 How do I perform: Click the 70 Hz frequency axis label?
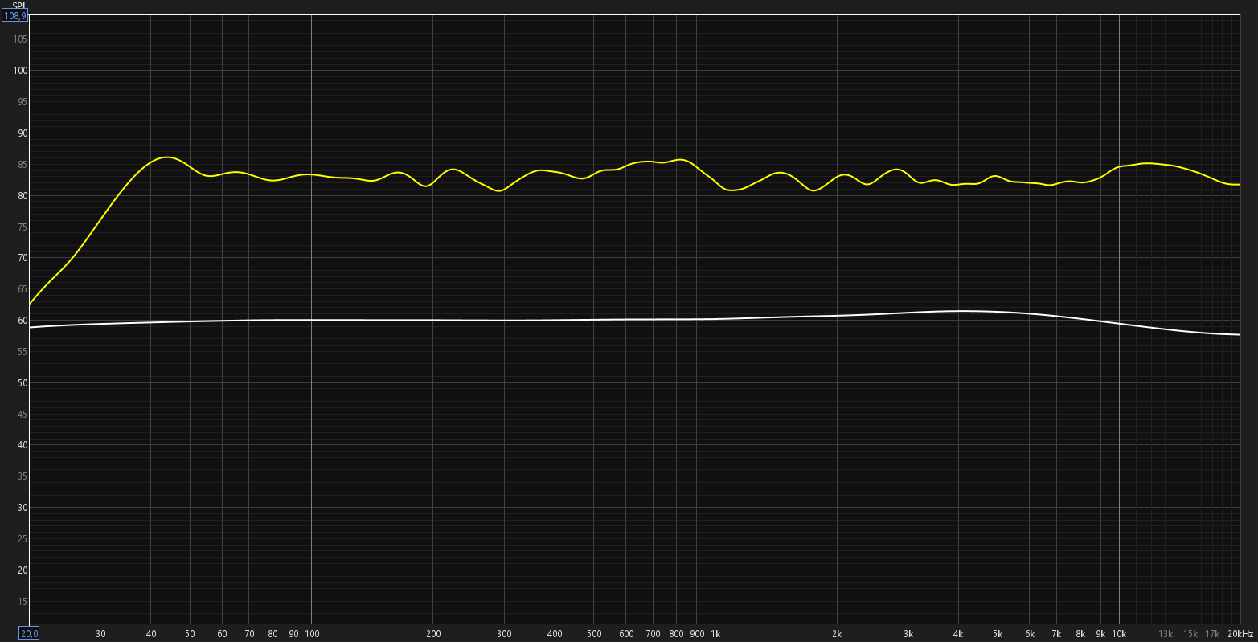tap(249, 634)
